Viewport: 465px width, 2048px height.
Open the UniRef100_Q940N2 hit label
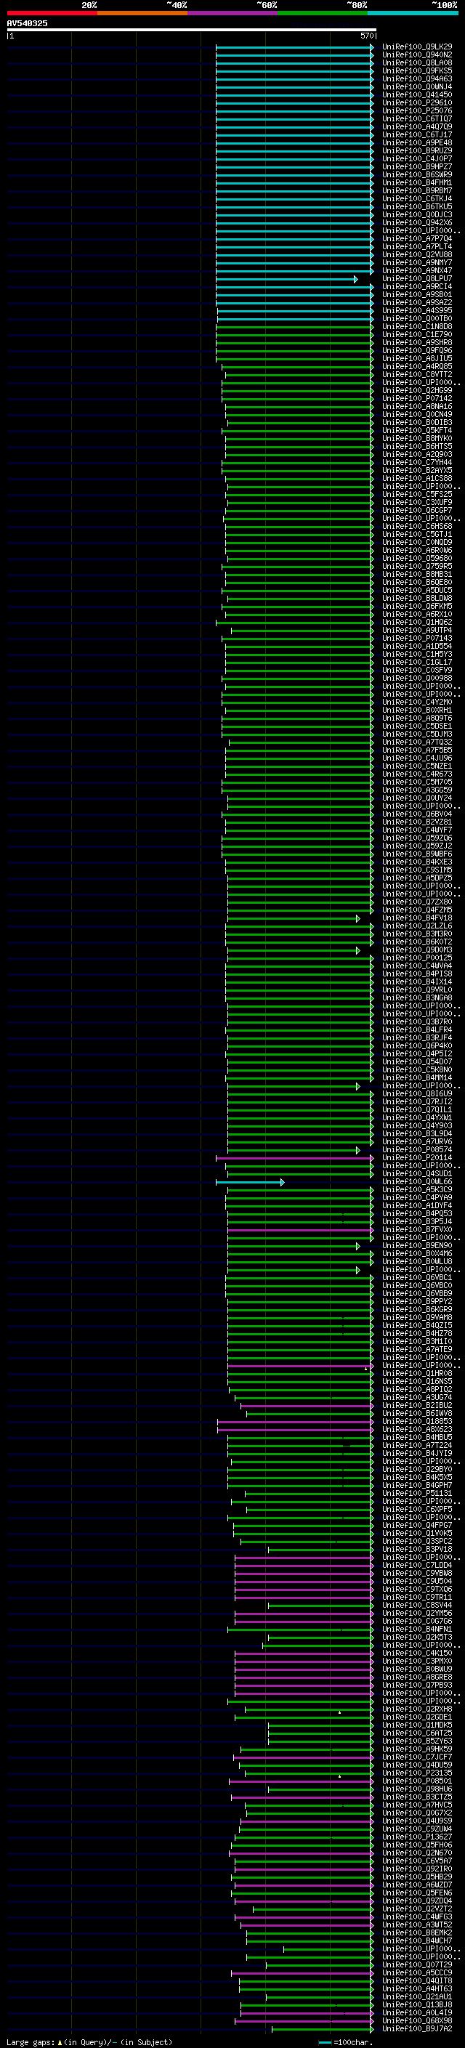(416, 55)
